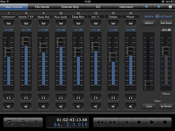Solo the Noisy Pad channel
Screen dimensions: 175x131
click(x=43, y=97)
